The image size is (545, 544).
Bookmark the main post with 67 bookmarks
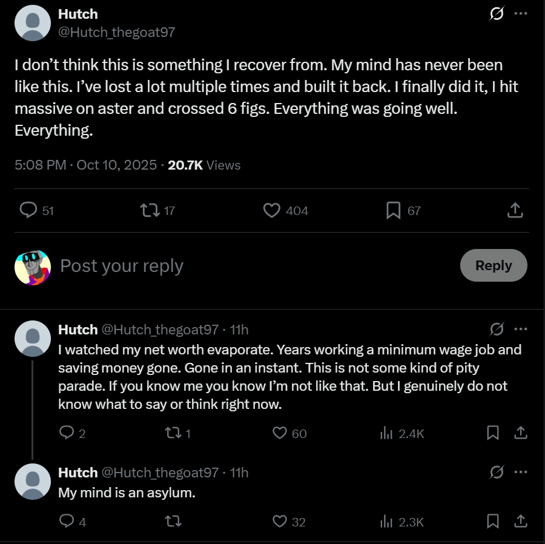[x=393, y=210]
